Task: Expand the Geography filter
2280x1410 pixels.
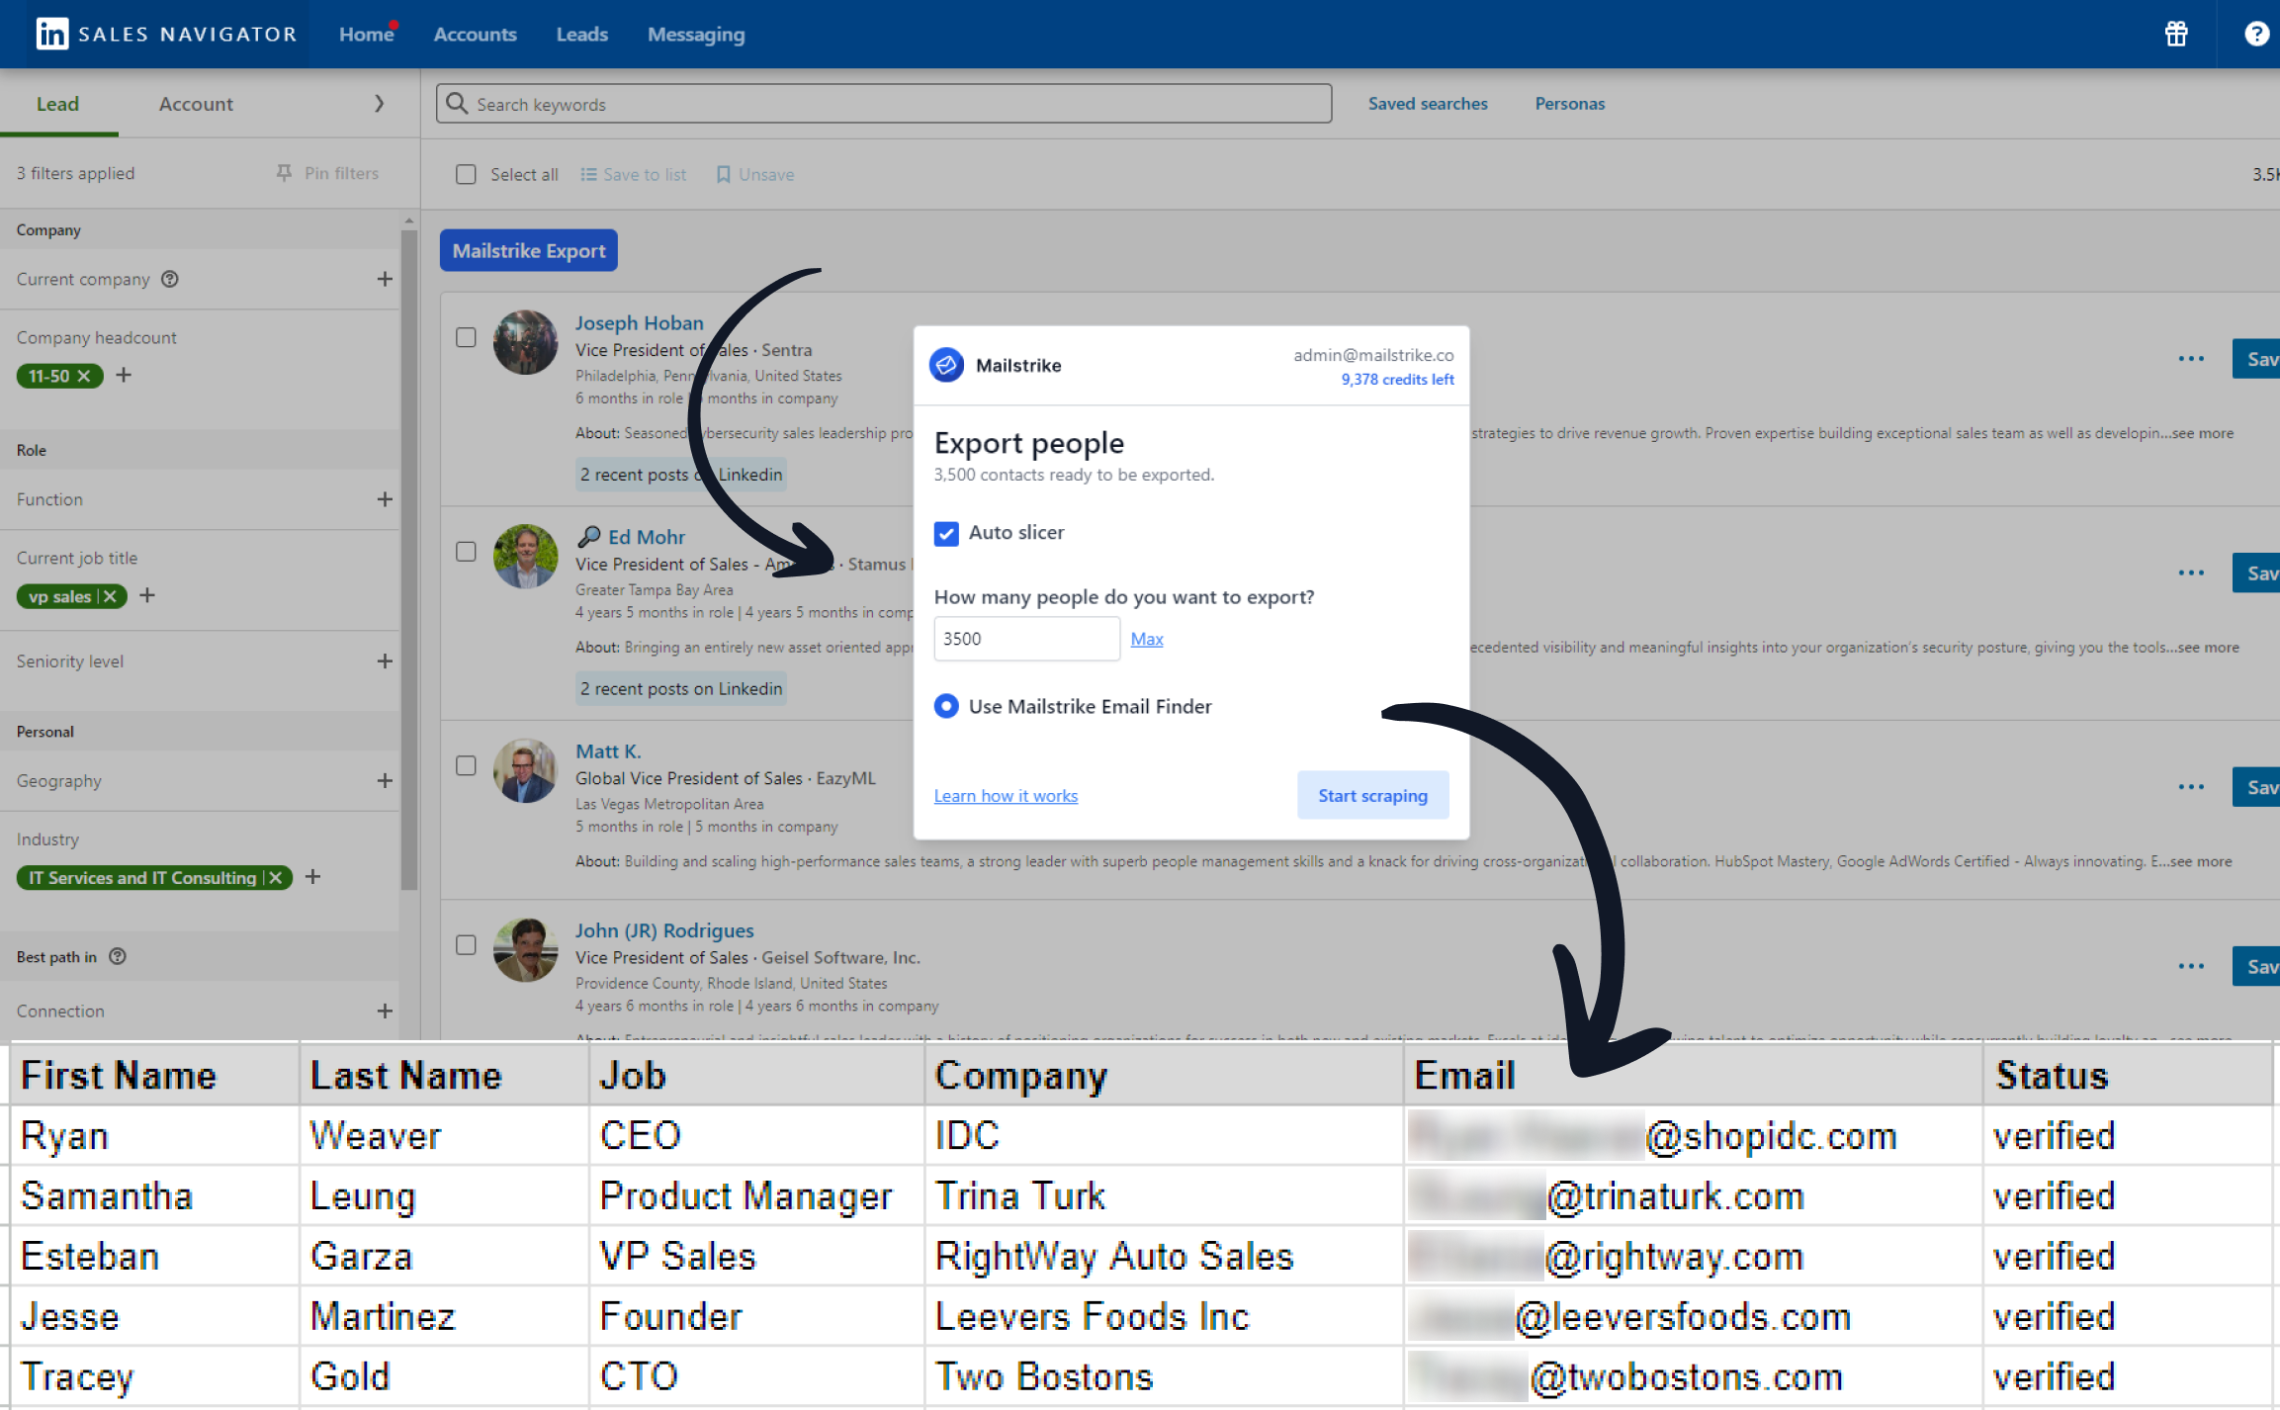Action: tap(385, 780)
